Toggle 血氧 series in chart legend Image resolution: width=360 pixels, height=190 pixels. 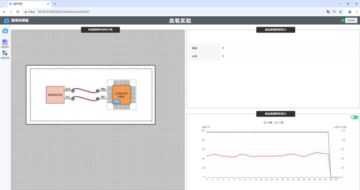pyautogui.click(x=268, y=123)
